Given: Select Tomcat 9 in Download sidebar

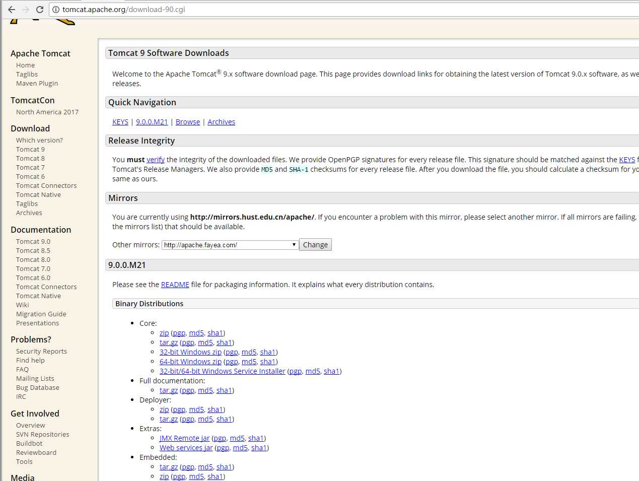Looking at the screenshot, I should coord(30,150).
